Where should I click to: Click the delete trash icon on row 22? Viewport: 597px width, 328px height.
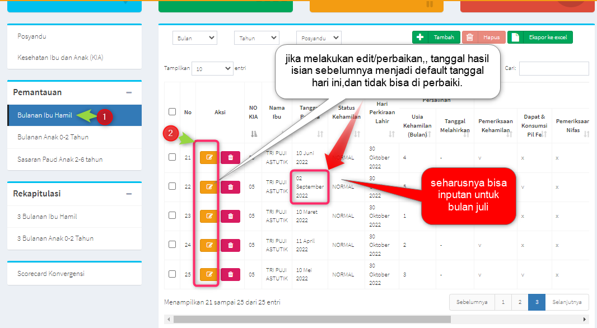[x=230, y=187]
